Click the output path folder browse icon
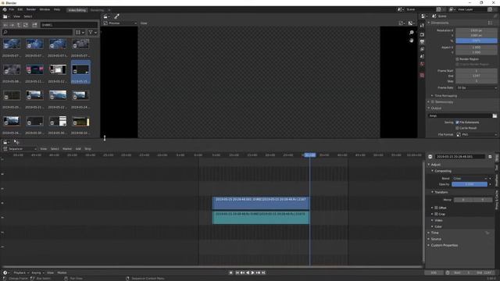This screenshot has width=500, height=281. coord(495,116)
